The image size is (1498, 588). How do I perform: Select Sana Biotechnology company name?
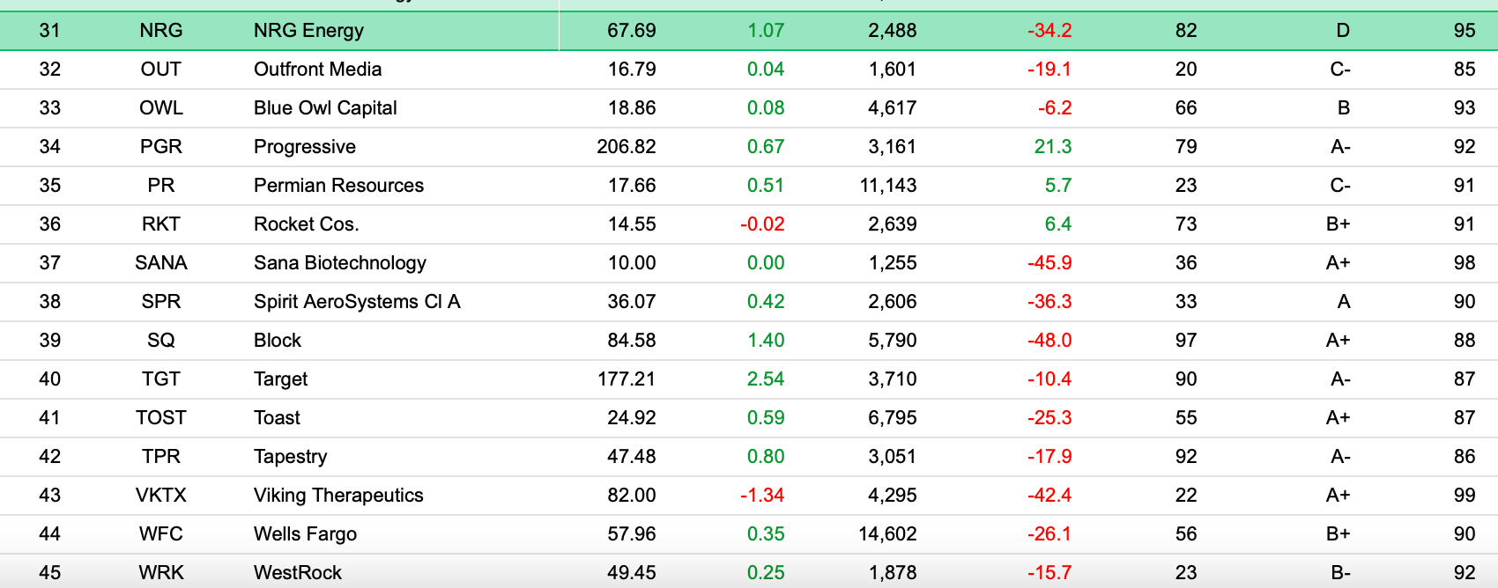(x=339, y=263)
